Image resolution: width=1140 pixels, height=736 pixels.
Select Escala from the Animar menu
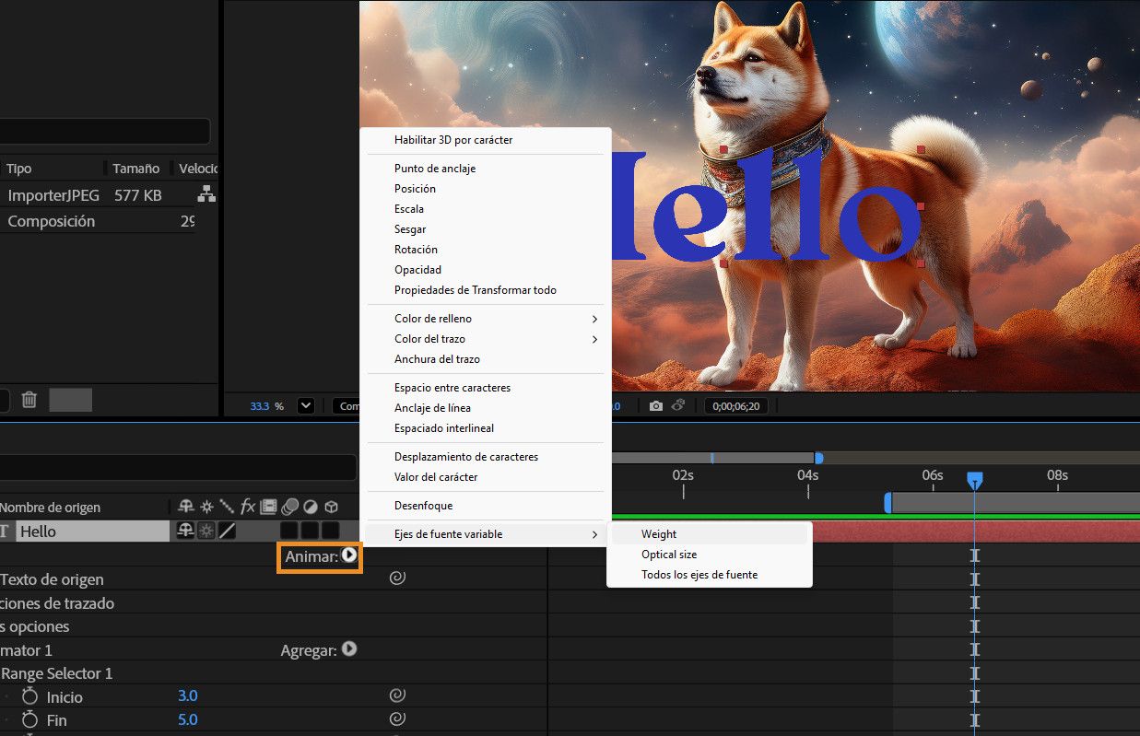pos(485,209)
